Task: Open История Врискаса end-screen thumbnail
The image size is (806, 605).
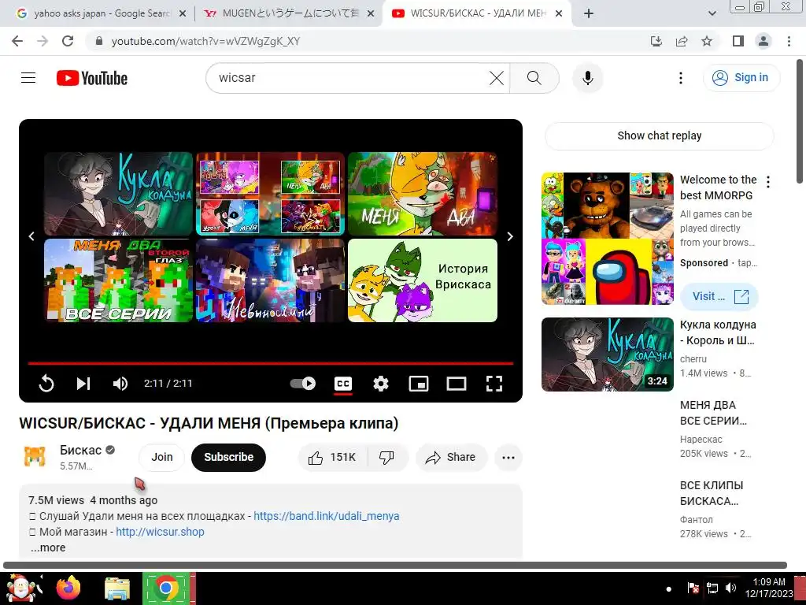Action: [x=423, y=280]
